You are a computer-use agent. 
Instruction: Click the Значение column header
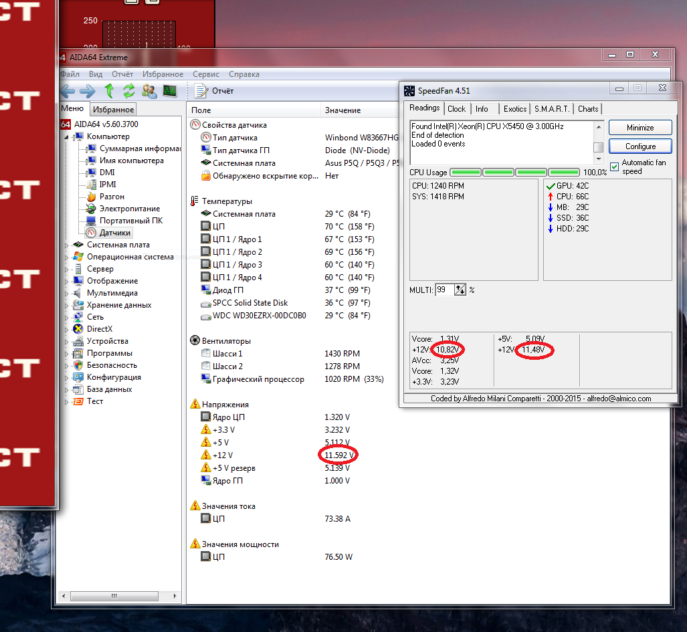pyautogui.click(x=342, y=110)
